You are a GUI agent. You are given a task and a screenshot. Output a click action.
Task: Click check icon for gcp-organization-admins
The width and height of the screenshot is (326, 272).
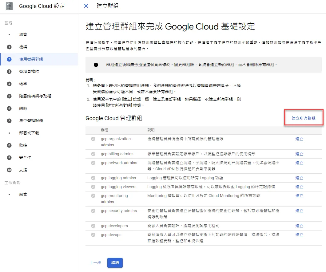click(x=93, y=139)
